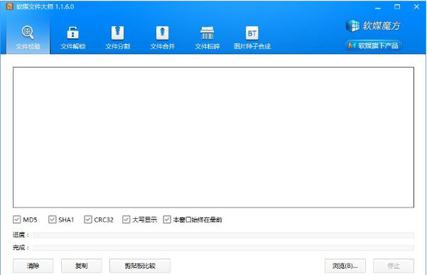Toggle 本窗口始终在最前 always-on-top checkbox
Viewport: 427px width, 275px height.
(167, 220)
